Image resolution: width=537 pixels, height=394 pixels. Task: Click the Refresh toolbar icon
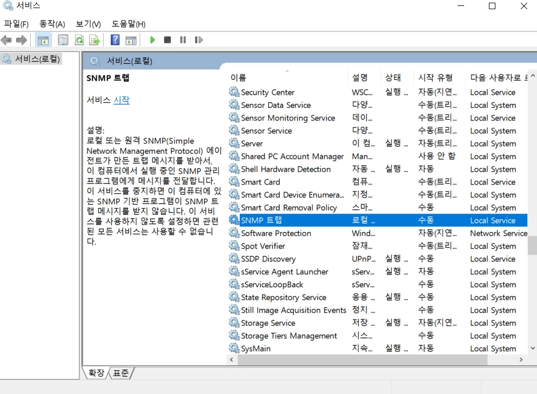(79, 40)
